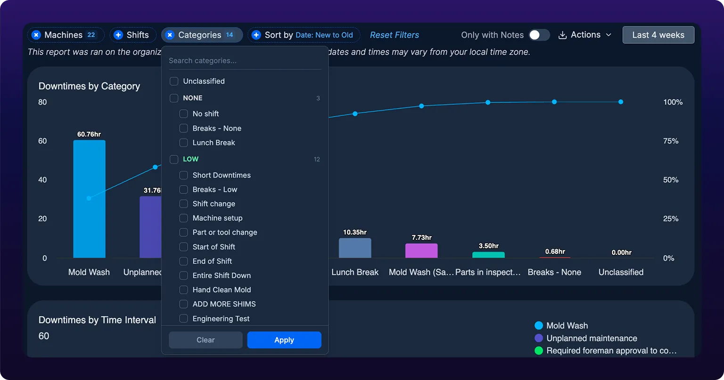The image size is (724, 380).
Task: Open the Machines filter label
Action: point(63,35)
